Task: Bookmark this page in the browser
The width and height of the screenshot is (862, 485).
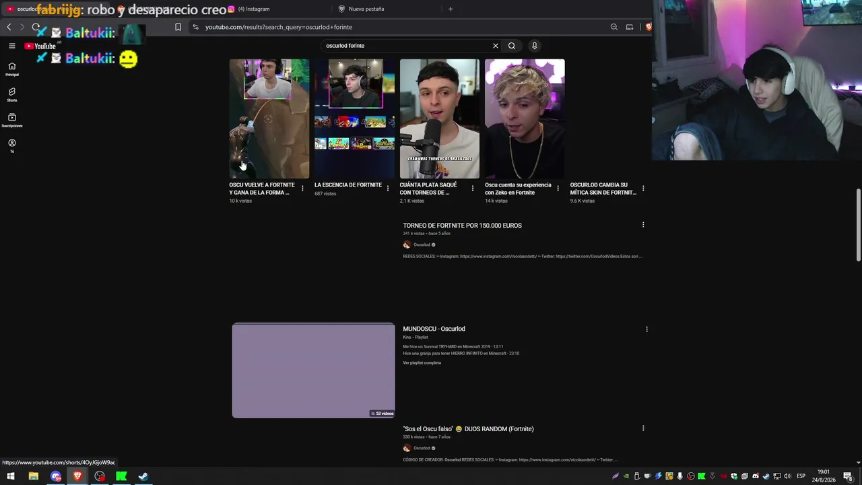Action: point(178,27)
